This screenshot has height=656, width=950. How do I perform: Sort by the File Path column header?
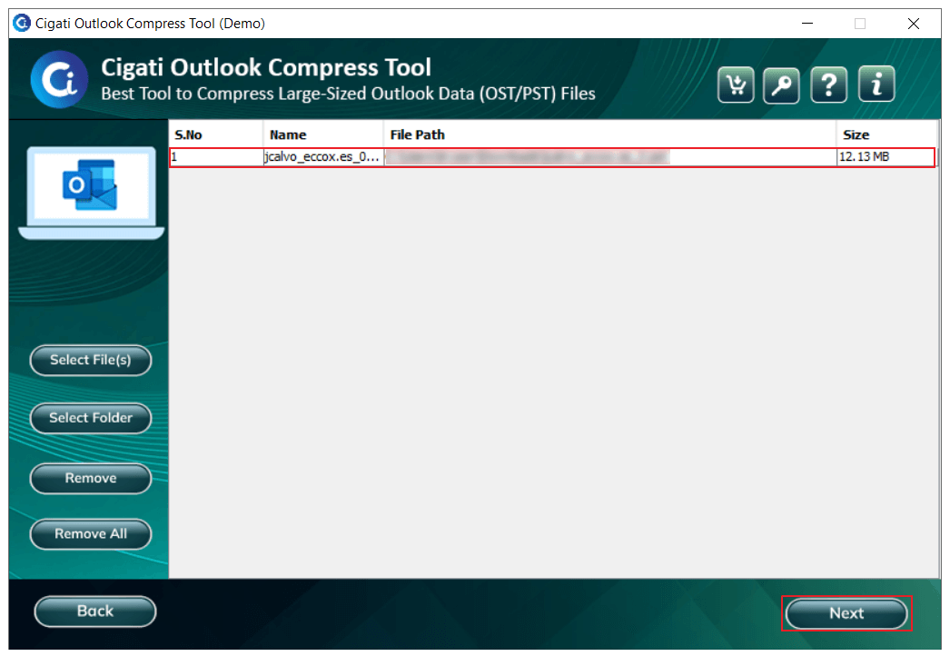pos(609,134)
